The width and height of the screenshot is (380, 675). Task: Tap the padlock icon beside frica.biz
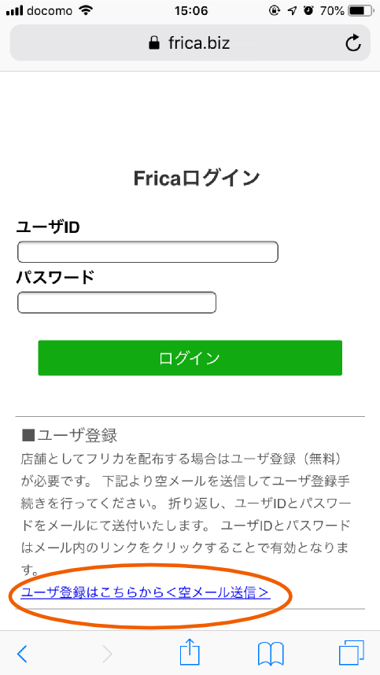pos(153,42)
